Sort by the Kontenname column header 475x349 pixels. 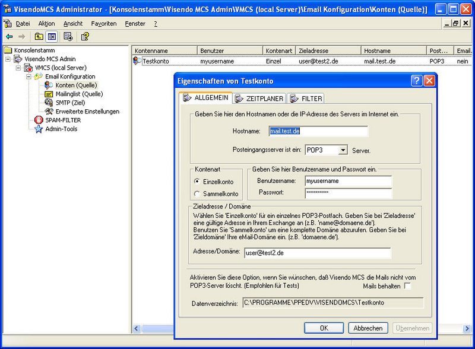pos(164,50)
